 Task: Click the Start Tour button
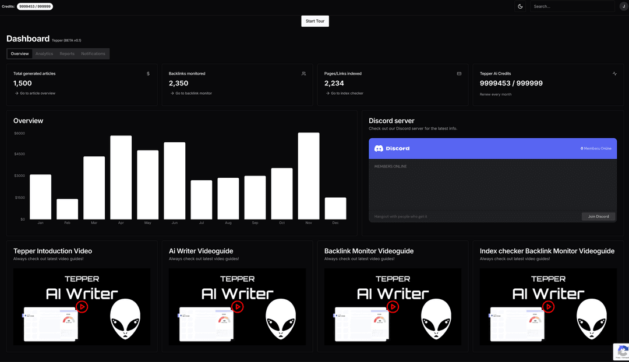pos(315,21)
